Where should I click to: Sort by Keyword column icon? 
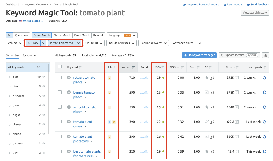tap(80, 67)
